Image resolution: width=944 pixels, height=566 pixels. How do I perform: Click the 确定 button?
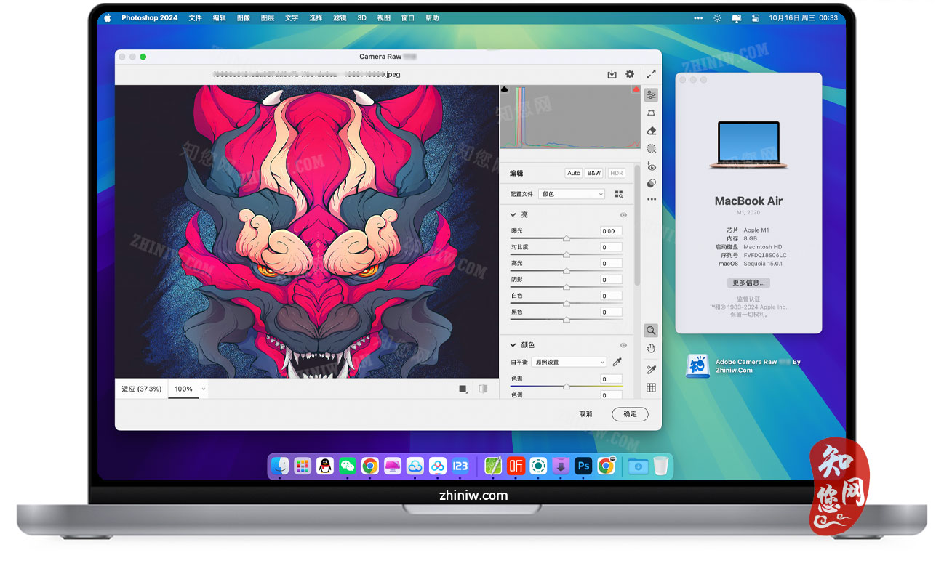click(630, 414)
